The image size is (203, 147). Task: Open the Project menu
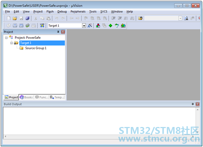(x=38, y=12)
